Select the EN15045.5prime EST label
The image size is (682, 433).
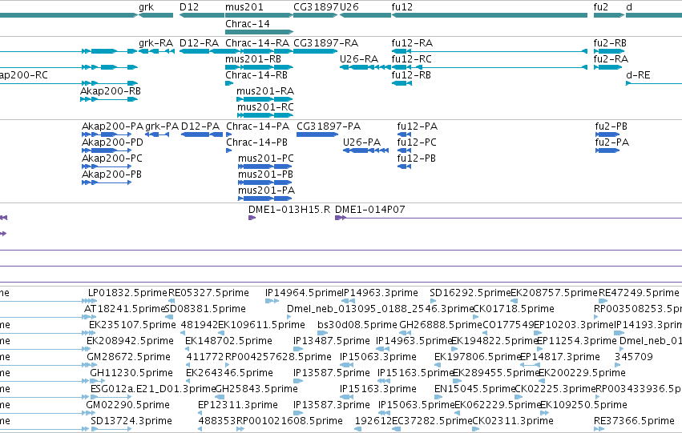tap(474, 390)
